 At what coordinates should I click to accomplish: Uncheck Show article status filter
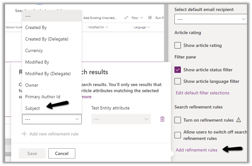point(178,70)
